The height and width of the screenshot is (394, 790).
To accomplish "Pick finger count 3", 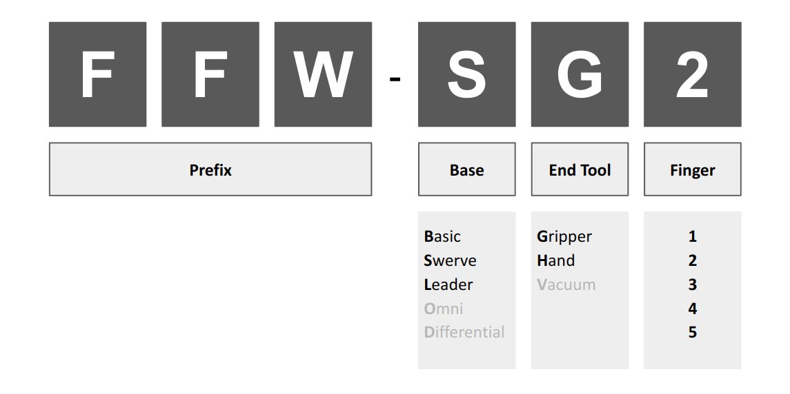I will (693, 284).
